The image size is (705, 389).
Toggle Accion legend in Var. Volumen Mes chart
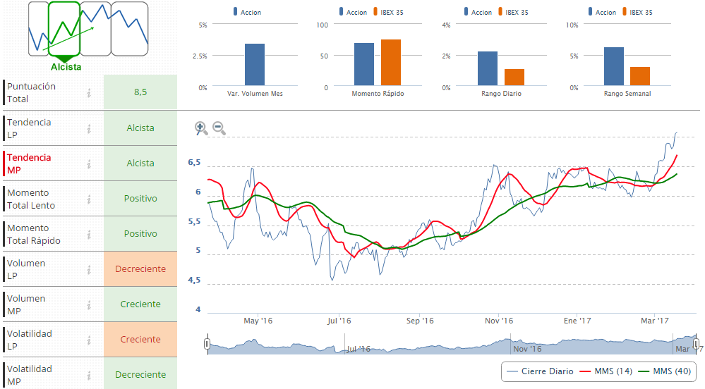click(250, 12)
